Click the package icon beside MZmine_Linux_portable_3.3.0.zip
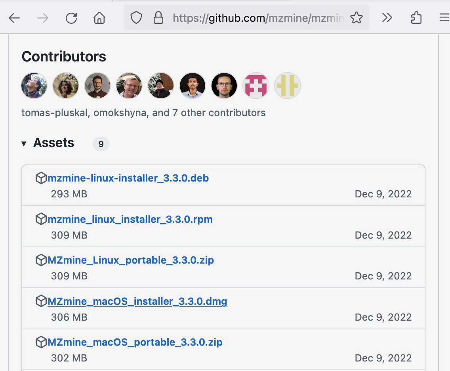Screen dimensions: 450x371 click(41, 260)
